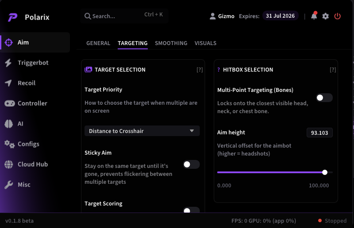The height and width of the screenshot is (228, 354).
Task: Click the HITBOX SELECTION panel title
Action: [x=248, y=70]
